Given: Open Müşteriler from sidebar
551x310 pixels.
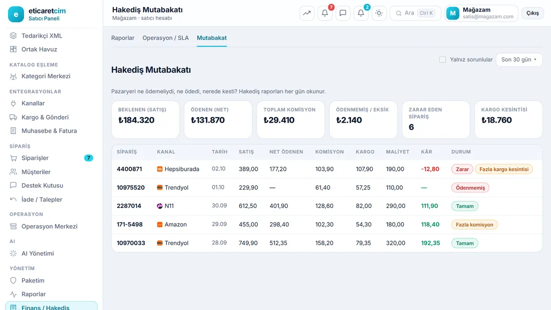Looking at the screenshot, I should [x=51, y=172].
